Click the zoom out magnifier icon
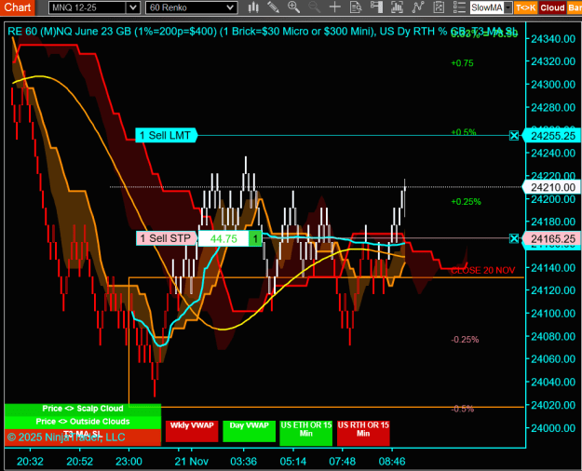 click(x=314, y=7)
